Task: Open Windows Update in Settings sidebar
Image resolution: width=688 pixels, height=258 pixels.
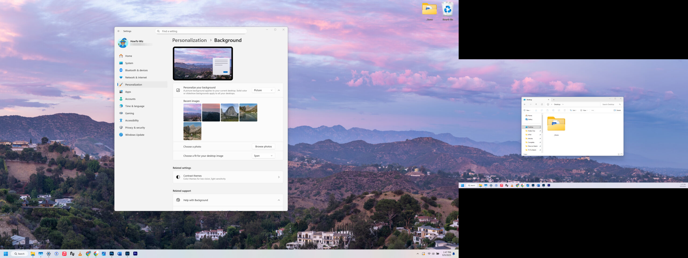Action: coord(134,135)
